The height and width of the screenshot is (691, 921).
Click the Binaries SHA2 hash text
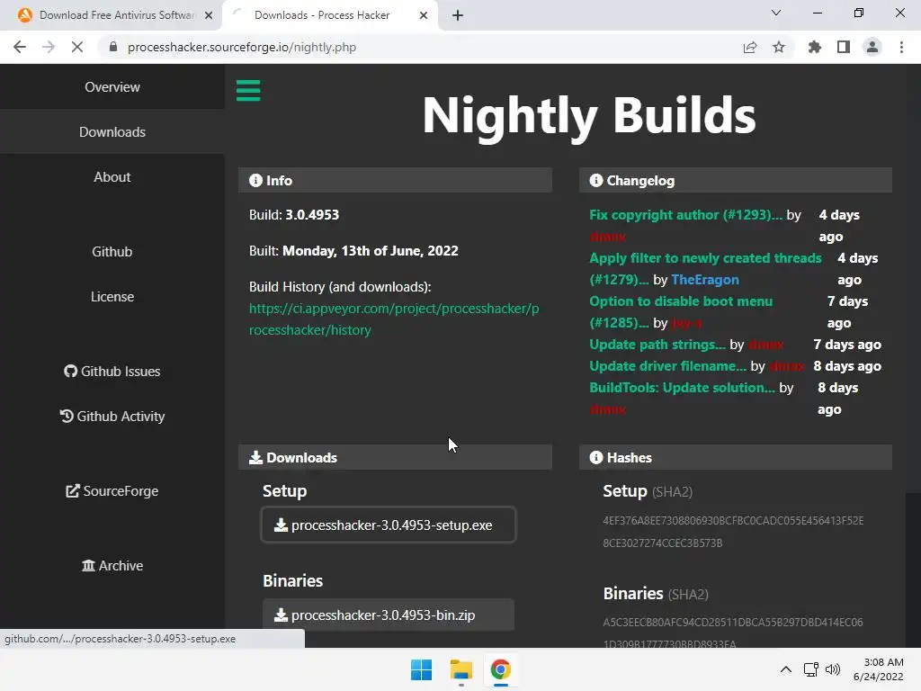click(733, 633)
